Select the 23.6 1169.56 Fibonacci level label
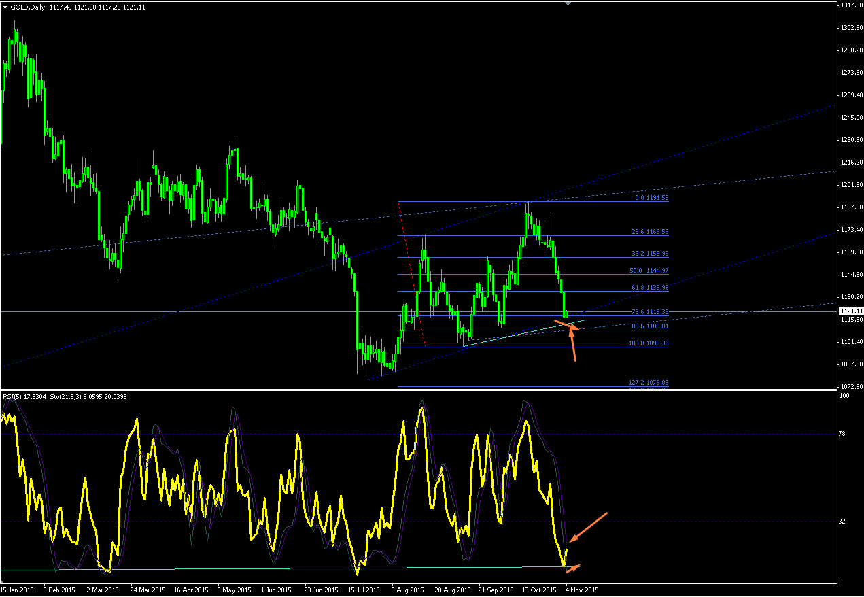 651,232
